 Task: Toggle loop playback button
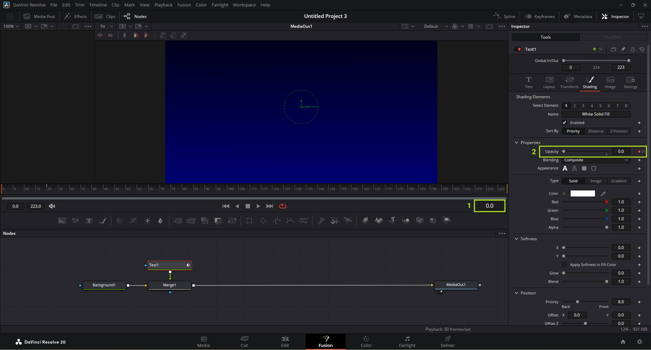click(283, 206)
